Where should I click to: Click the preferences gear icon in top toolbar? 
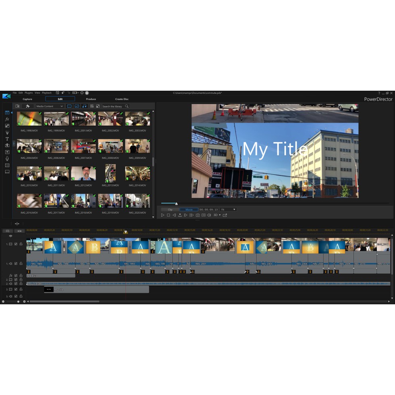click(82, 93)
